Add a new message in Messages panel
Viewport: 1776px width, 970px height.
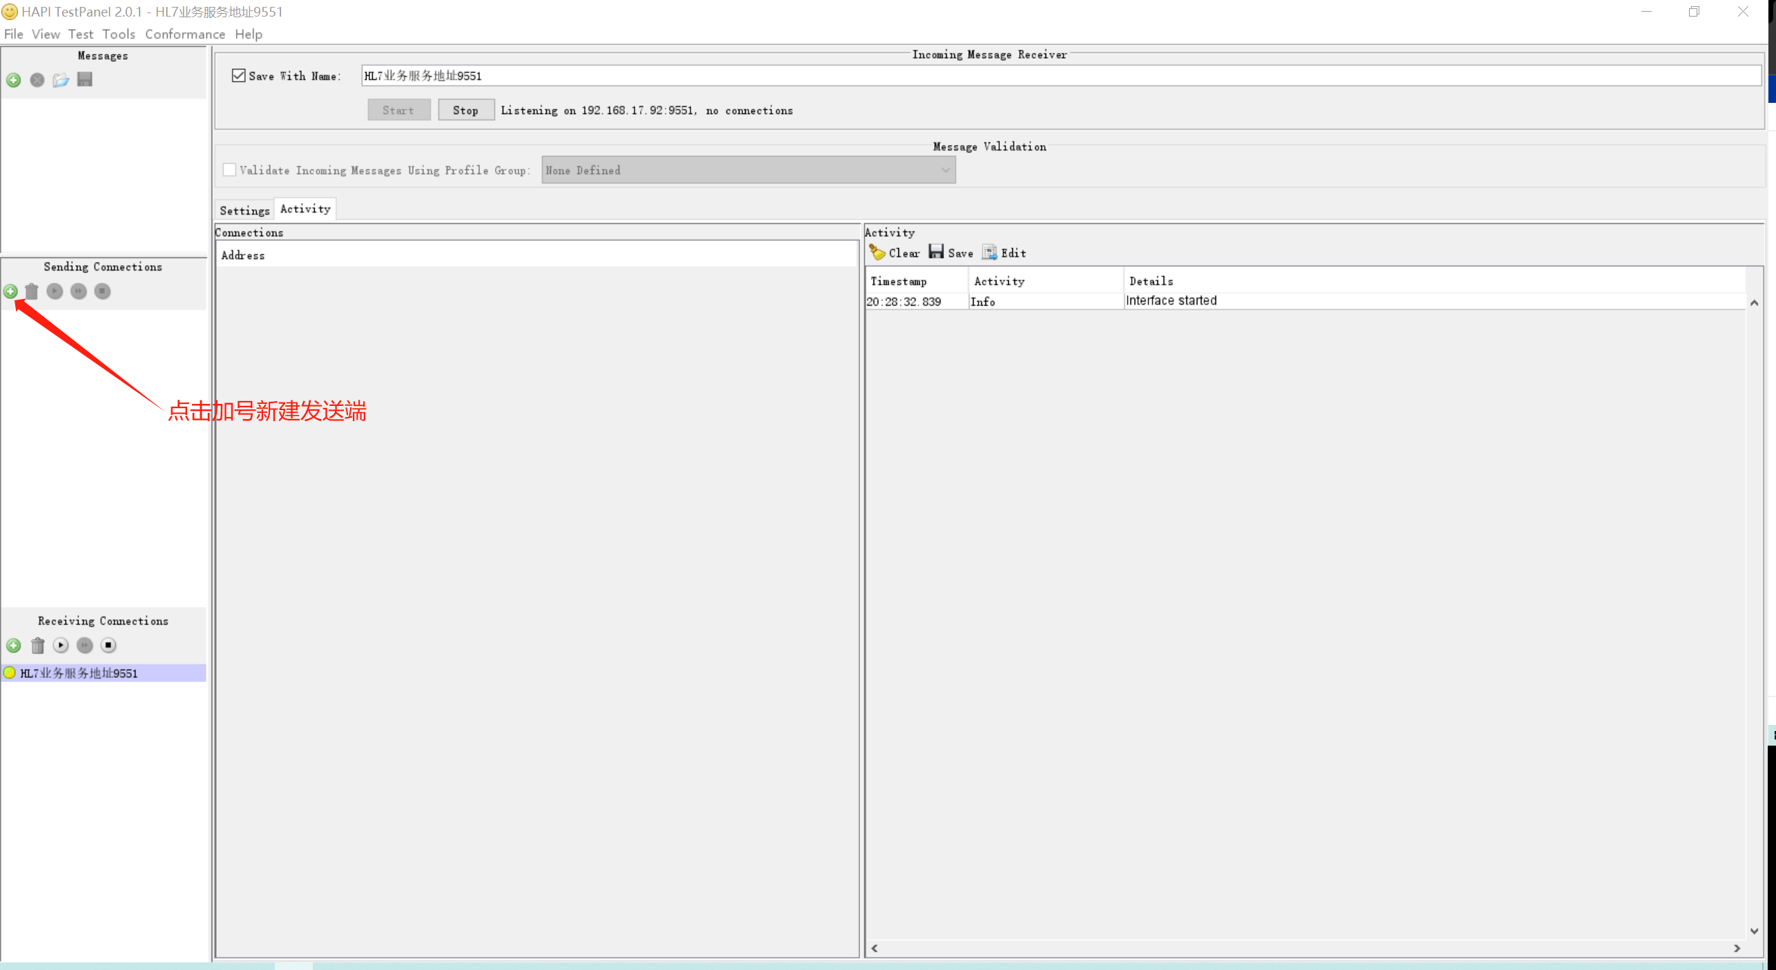(14, 80)
